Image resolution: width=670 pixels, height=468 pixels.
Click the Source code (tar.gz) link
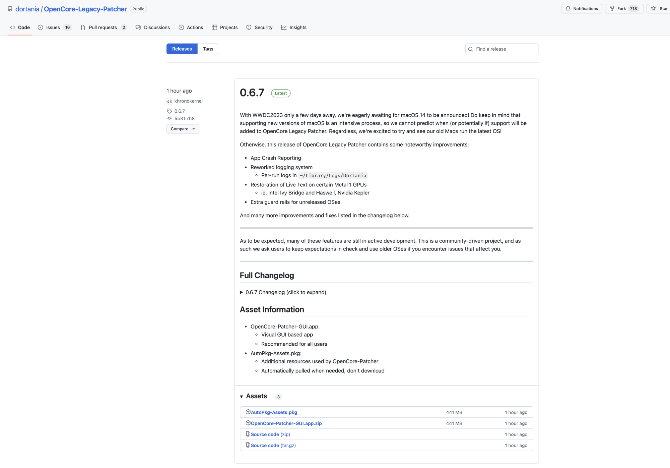(x=273, y=446)
